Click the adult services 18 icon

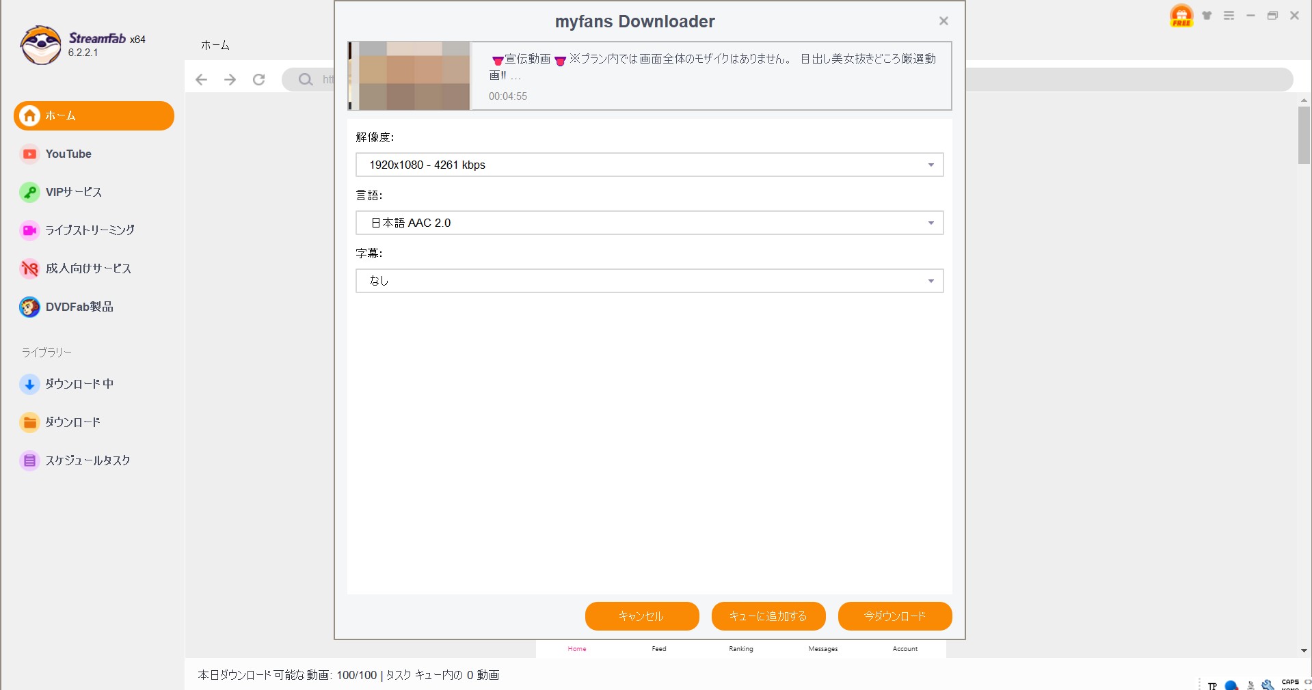pos(29,268)
